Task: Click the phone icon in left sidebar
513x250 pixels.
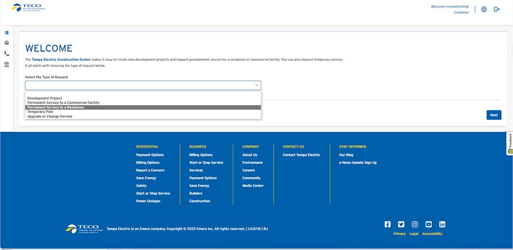Action: pyautogui.click(x=7, y=54)
